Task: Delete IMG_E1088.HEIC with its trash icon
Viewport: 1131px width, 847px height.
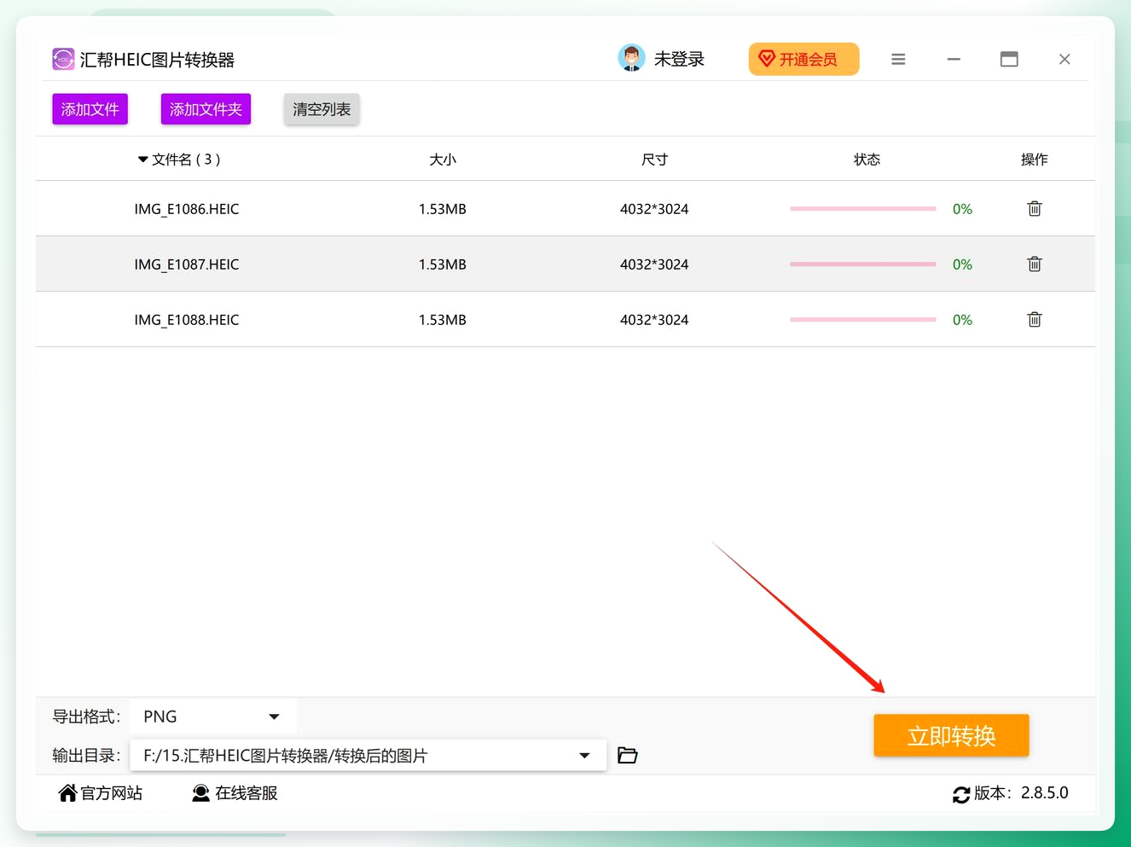Action: tap(1034, 320)
